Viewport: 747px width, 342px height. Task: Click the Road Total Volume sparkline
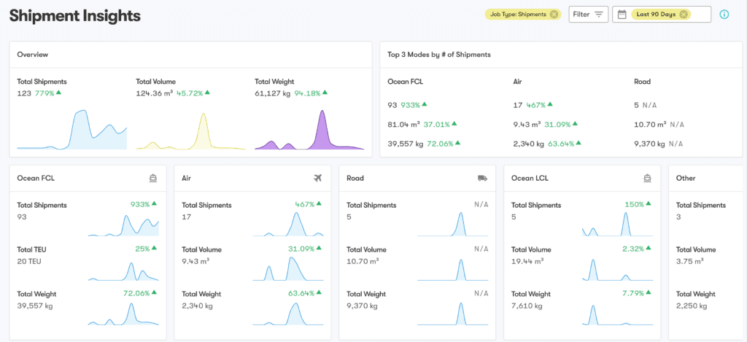[452, 269]
